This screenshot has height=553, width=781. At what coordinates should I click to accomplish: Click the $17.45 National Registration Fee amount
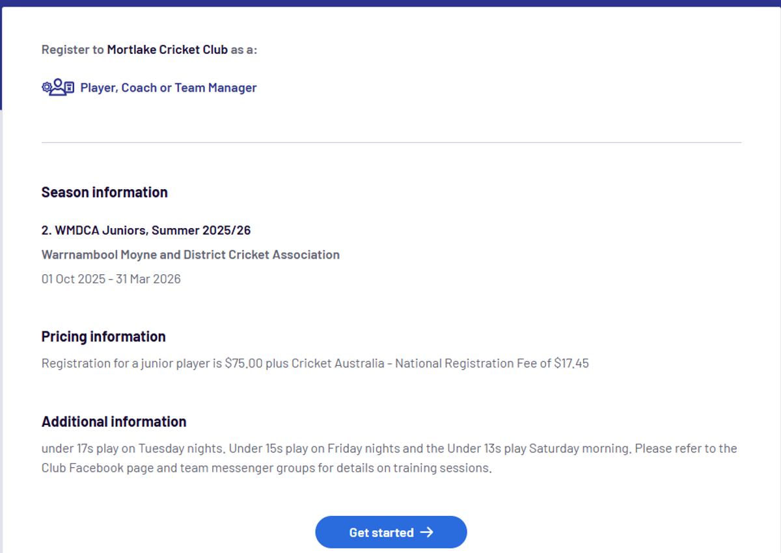click(571, 363)
